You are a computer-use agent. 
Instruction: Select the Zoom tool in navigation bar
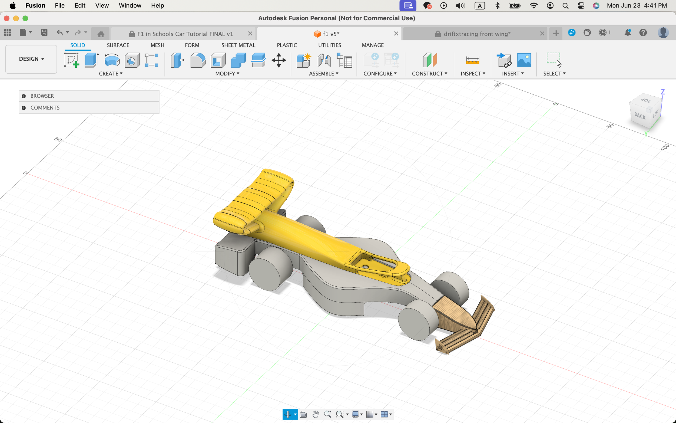328,414
